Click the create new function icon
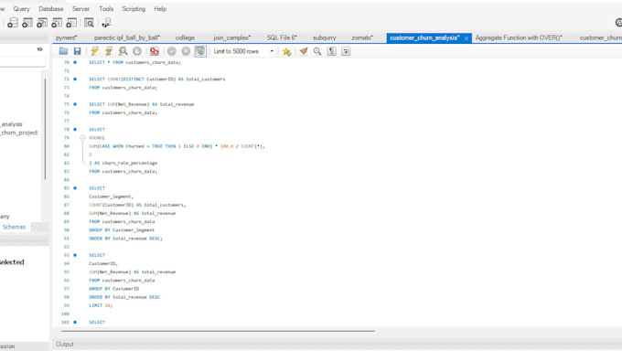622x351 pixels. point(71,23)
